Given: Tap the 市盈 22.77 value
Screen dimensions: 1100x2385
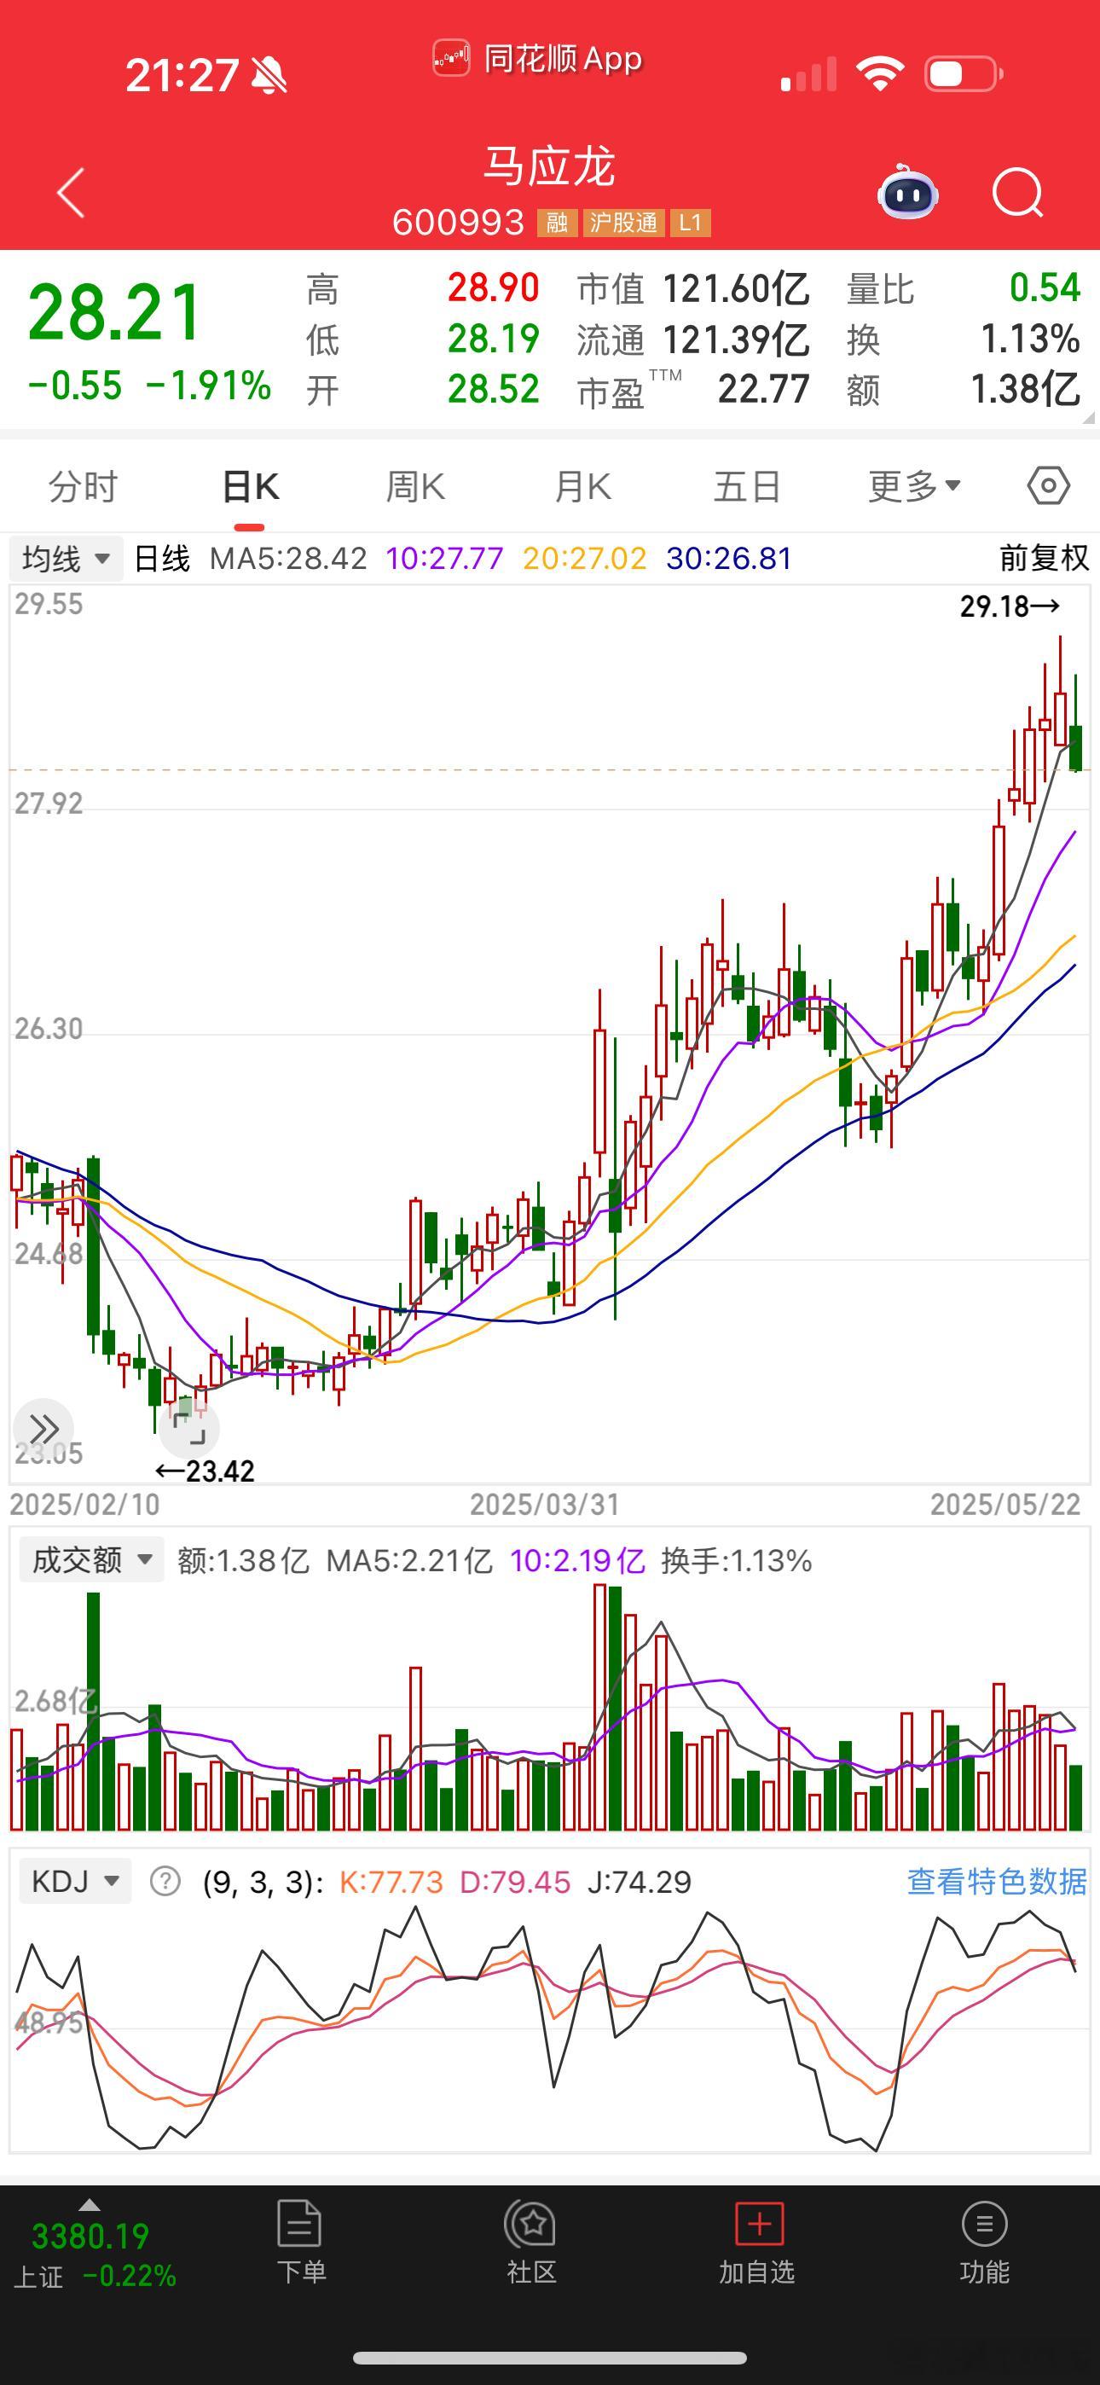Looking at the screenshot, I should 764,389.
